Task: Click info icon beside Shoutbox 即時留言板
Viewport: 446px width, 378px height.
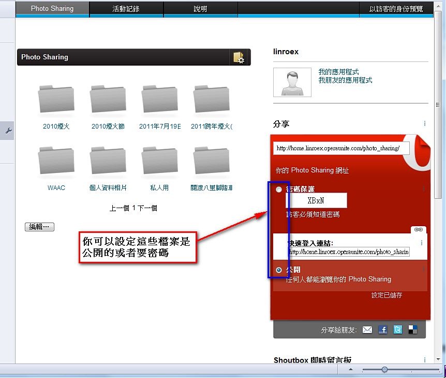Action: (x=425, y=360)
